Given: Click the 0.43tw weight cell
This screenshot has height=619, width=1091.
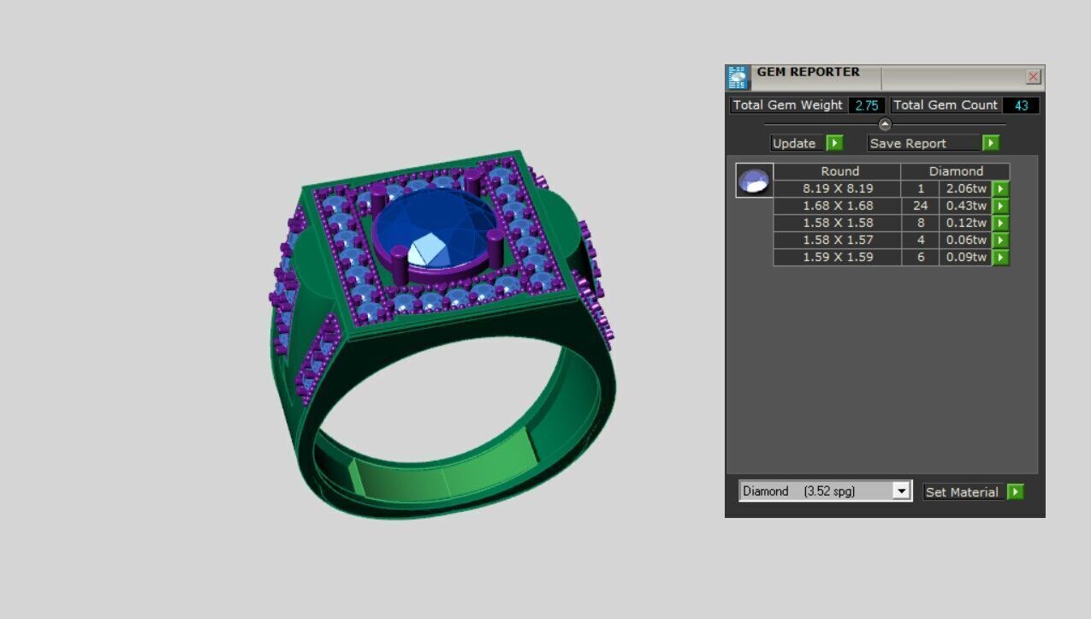Looking at the screenshot, I should [966, 205].
